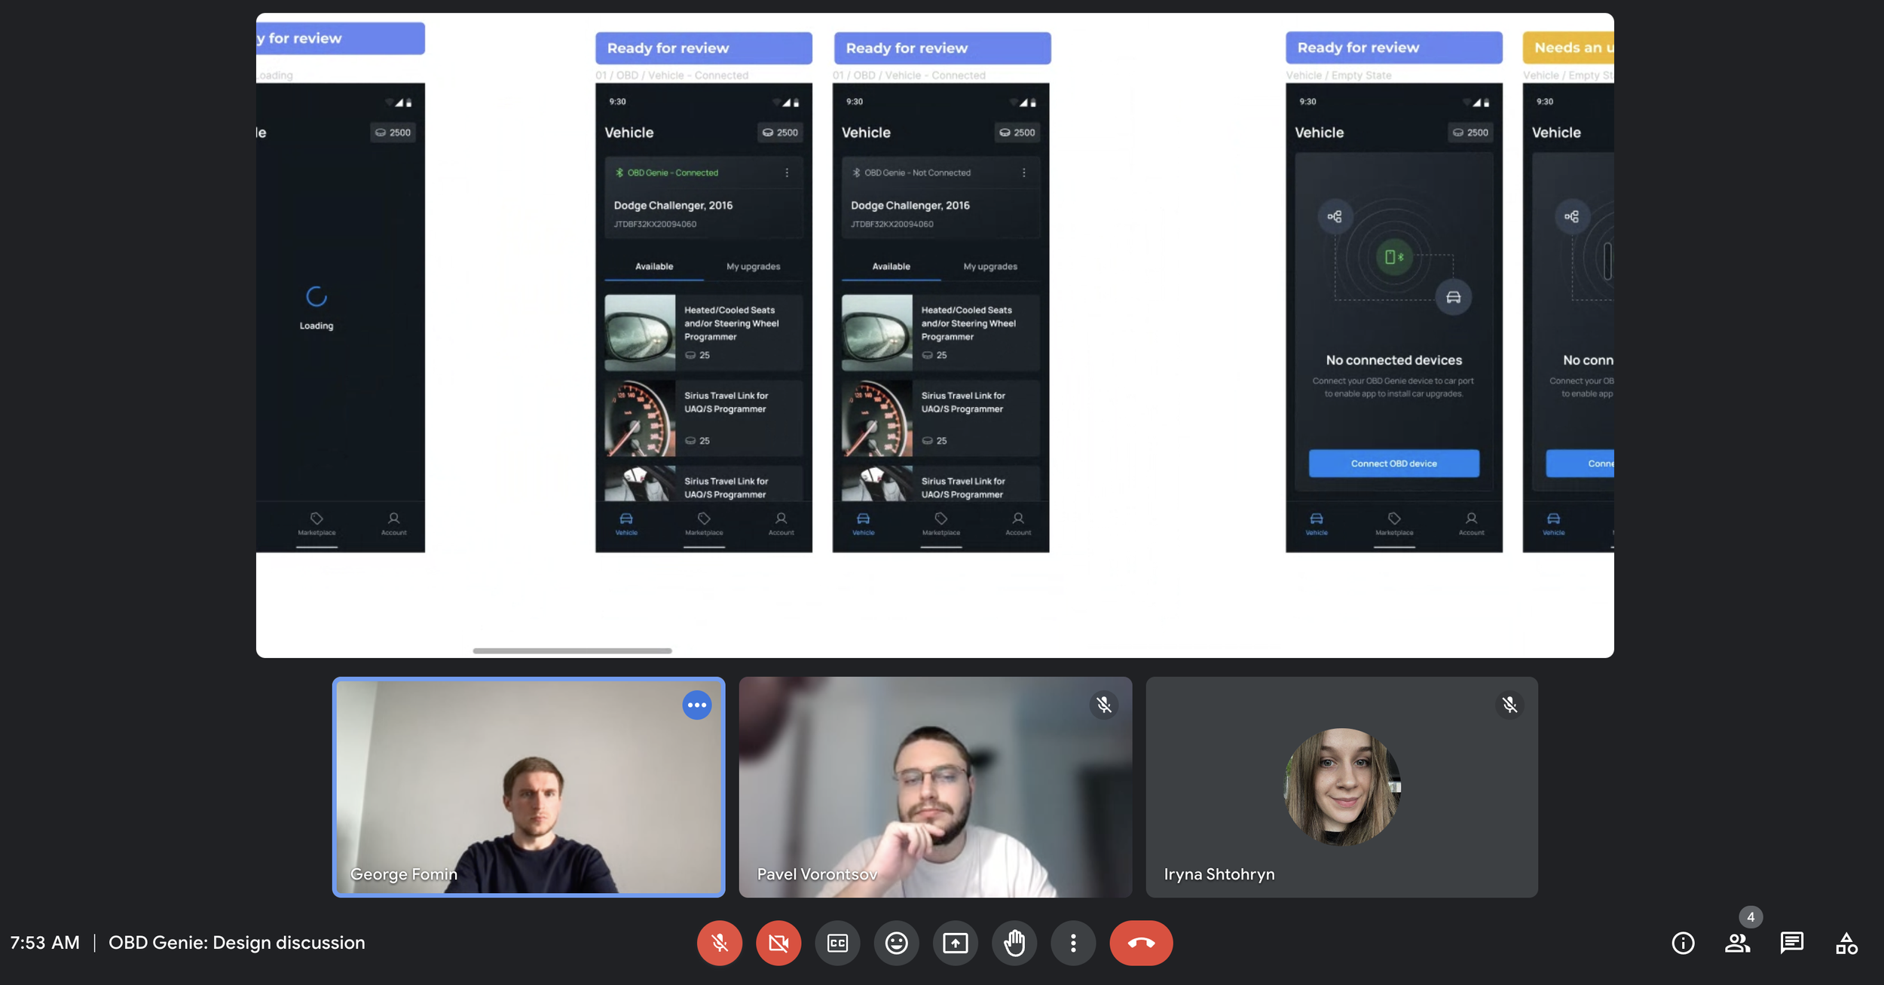The image size is (1884, 985).
Task: Toggle closed captions
Action: point(837,943)
